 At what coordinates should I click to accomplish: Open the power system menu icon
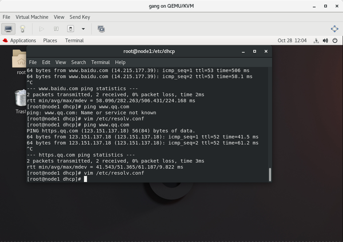pyautogui.click(x=335, y=41)
